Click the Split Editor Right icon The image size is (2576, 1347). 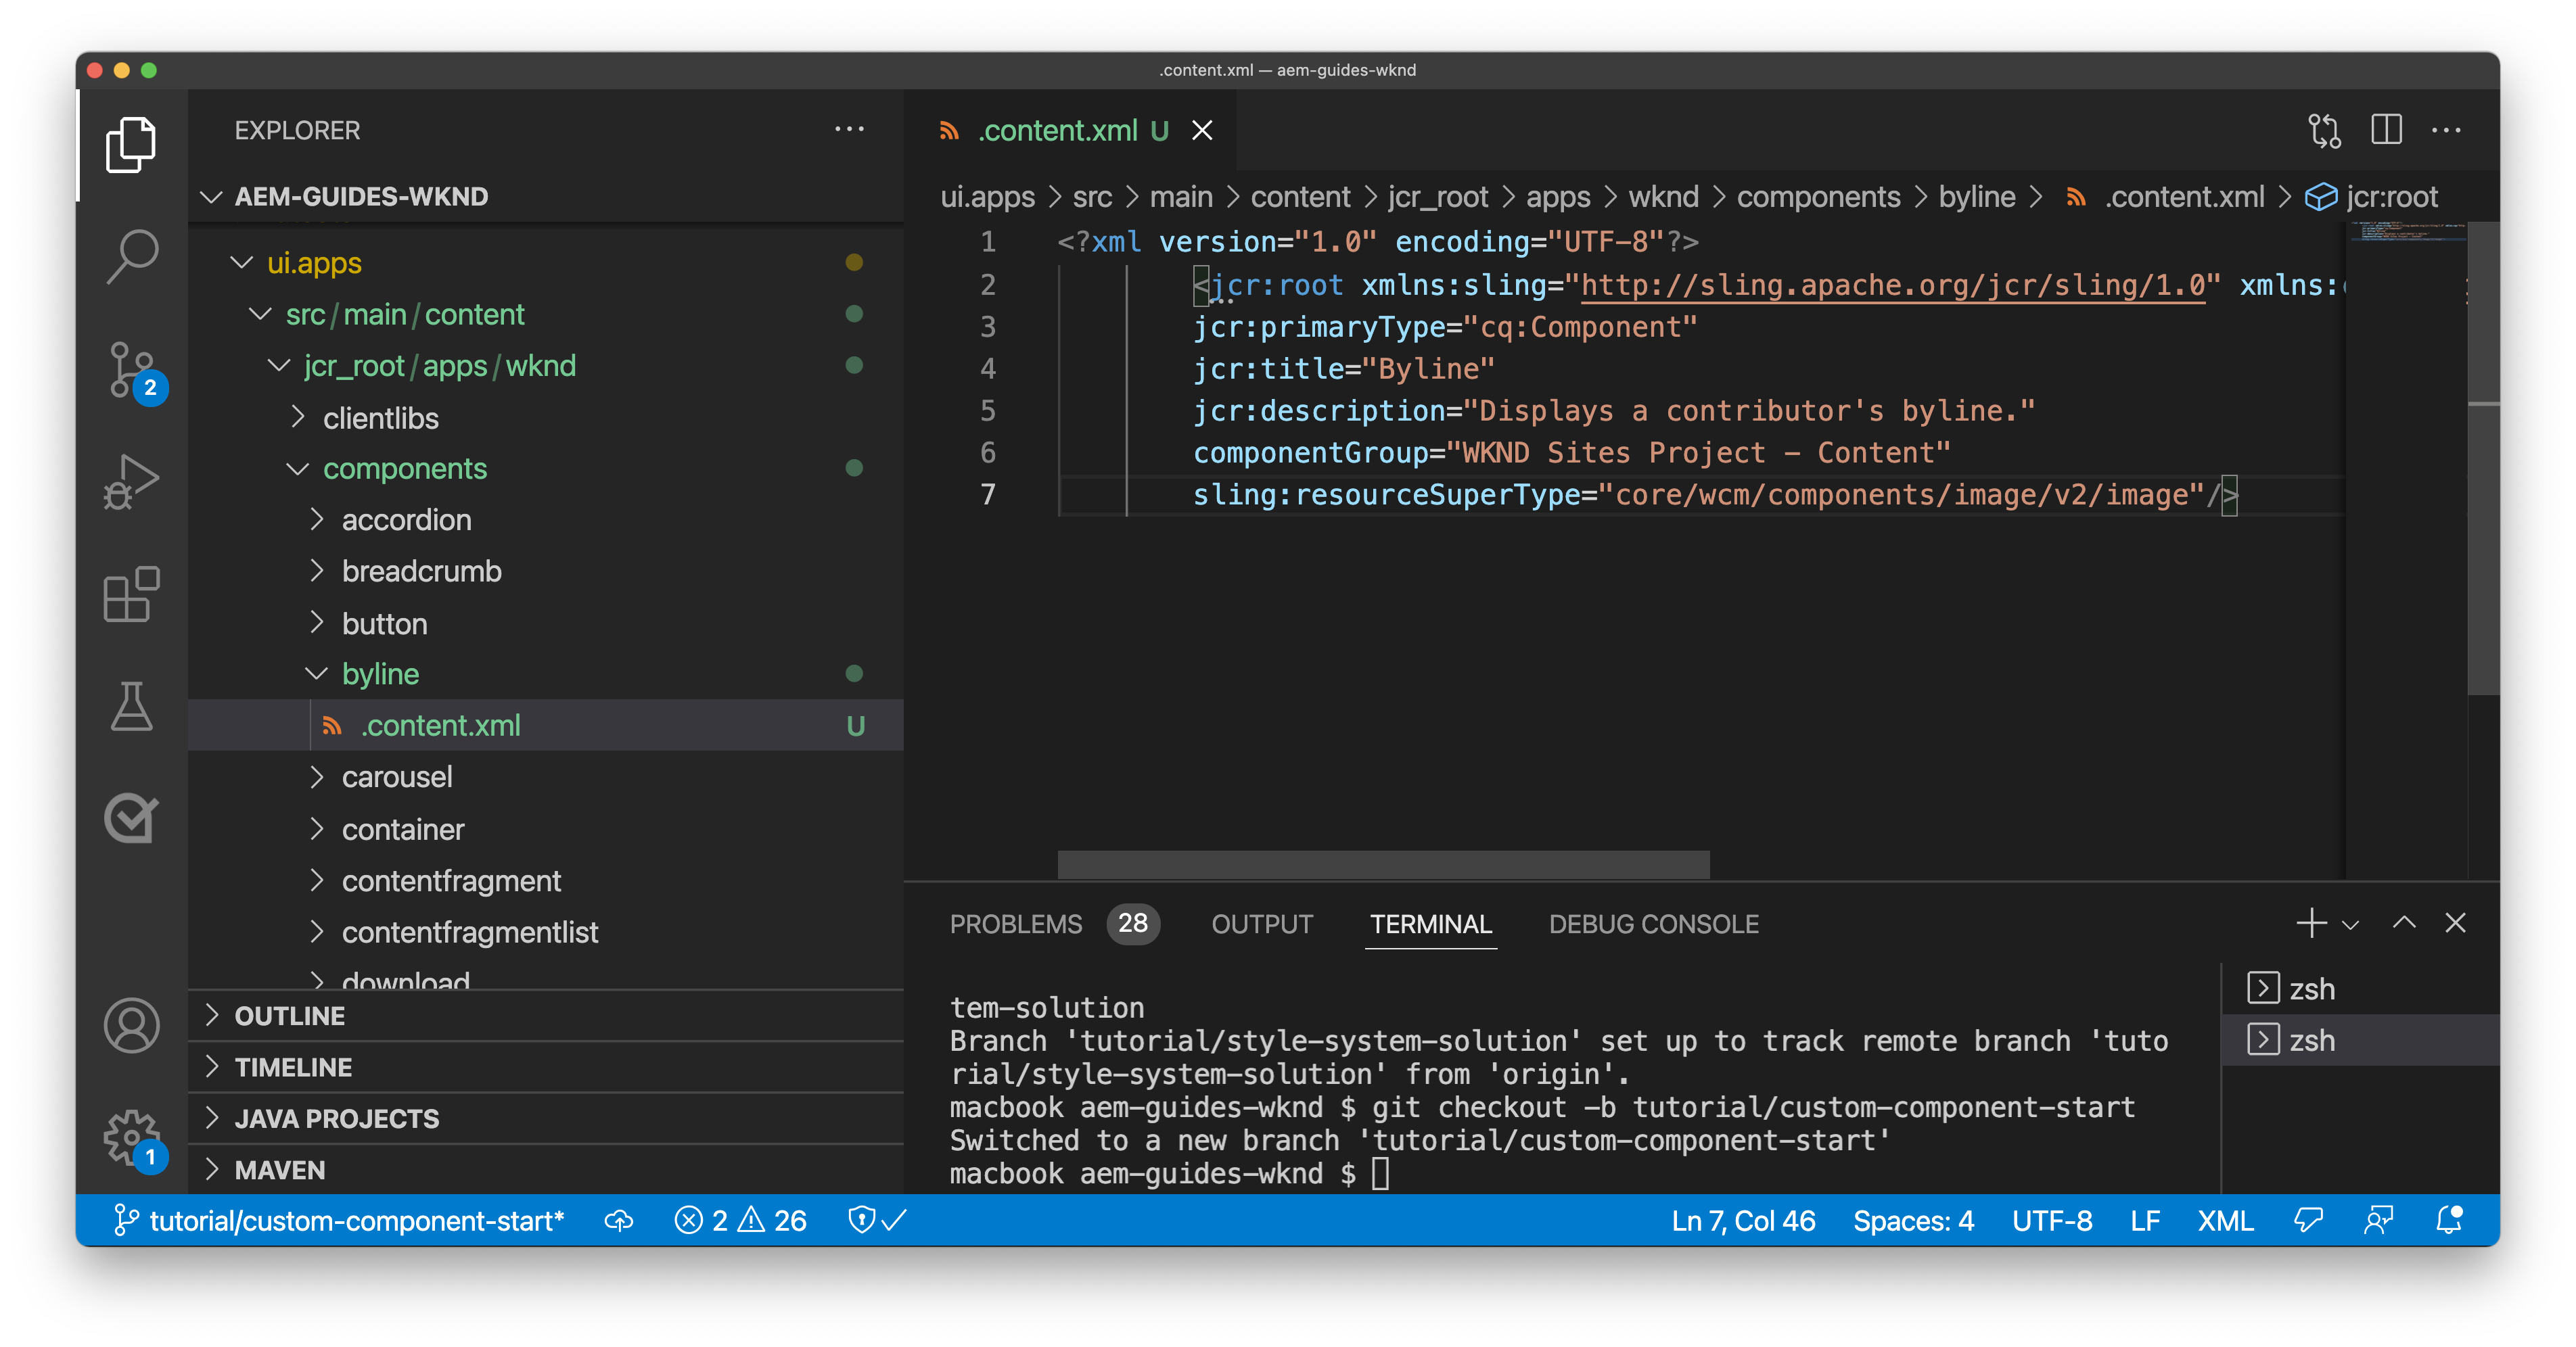(2386, 130)
